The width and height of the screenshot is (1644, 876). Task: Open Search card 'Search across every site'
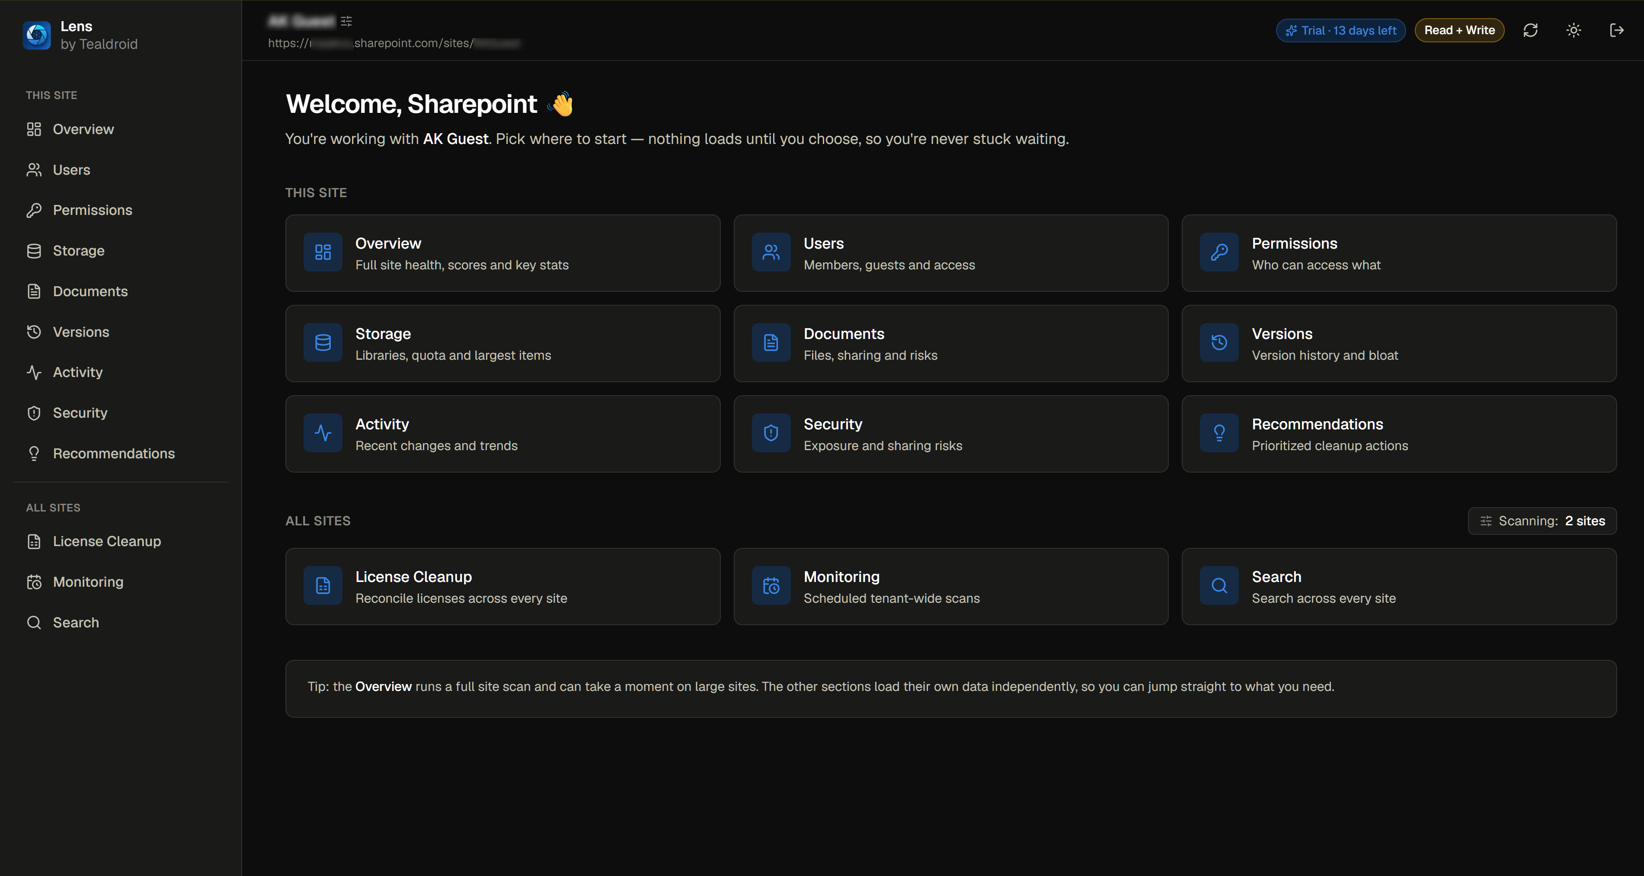(x=1399, y=586)
